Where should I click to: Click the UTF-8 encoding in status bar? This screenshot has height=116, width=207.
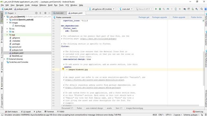pyautogui.click(x=169, y=115)
